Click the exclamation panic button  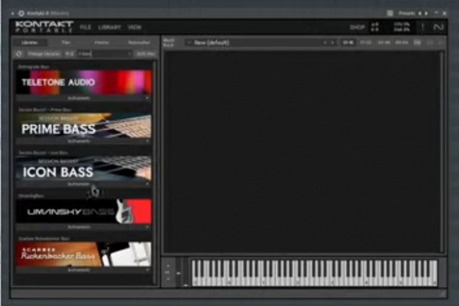pyautogui.click(x=423, y=27)
